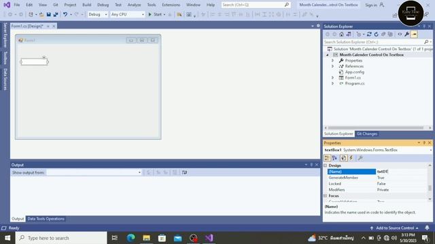Viewport: 435px width, 244px height.
Task: Click Find in Files toolbar icon
Action: tap(179, 14)
